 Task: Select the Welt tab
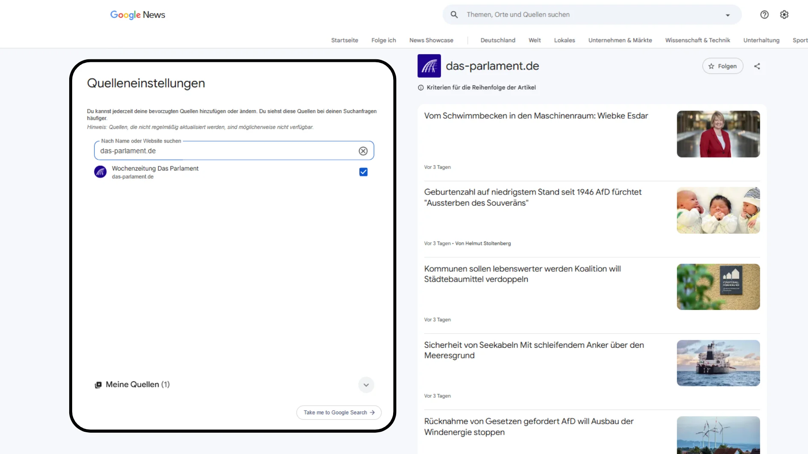pos(535,40)
